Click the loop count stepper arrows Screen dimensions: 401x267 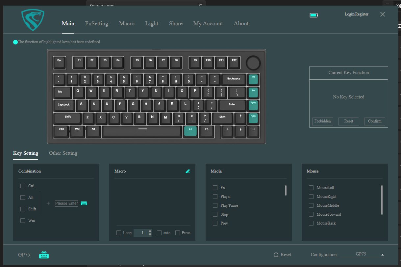(x=150, y=233)
